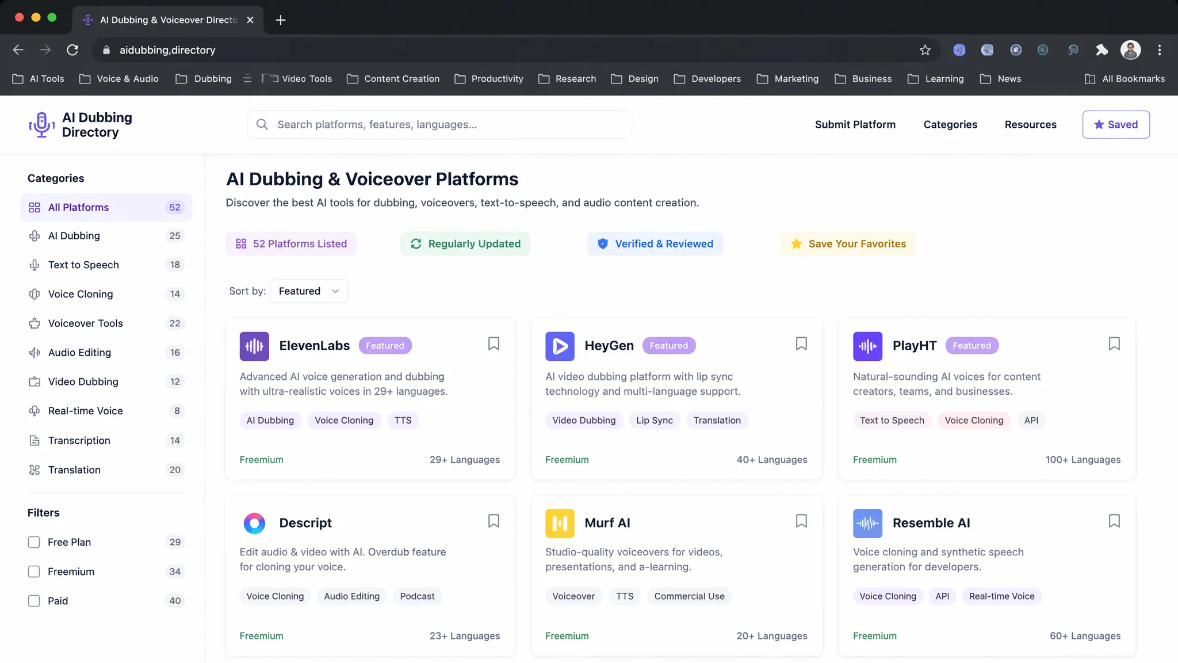This screenshot has height=663, width=1178.
Task: Open the Chrome profile avatar
Action: (1131, 50)
